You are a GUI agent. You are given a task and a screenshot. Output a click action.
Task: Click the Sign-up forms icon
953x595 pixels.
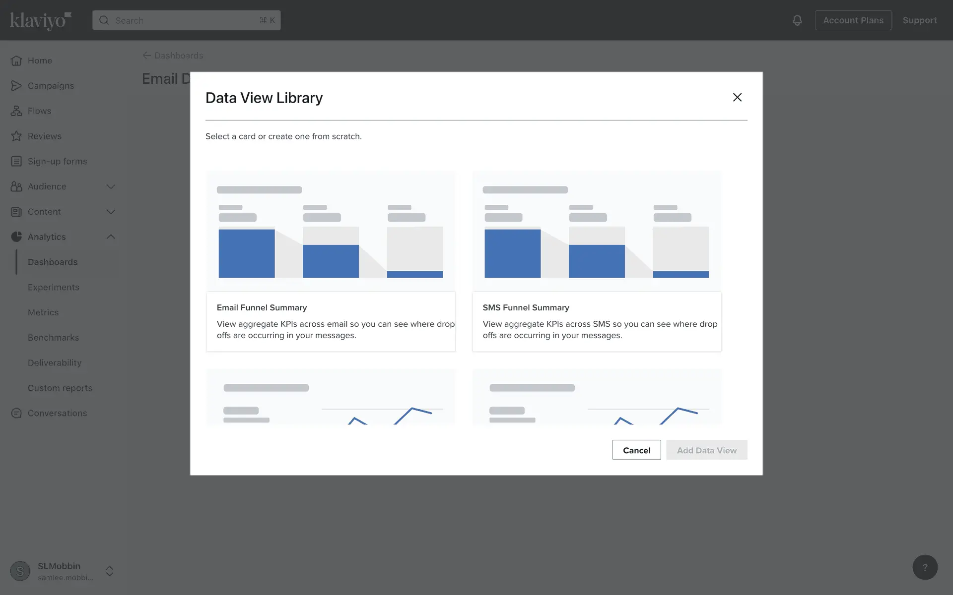click(x=16, y=161)
